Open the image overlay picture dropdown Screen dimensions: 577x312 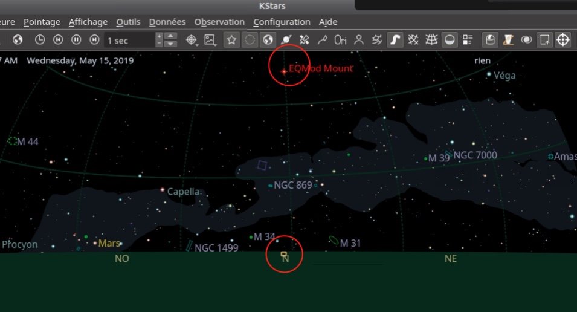tap(210, 40)
